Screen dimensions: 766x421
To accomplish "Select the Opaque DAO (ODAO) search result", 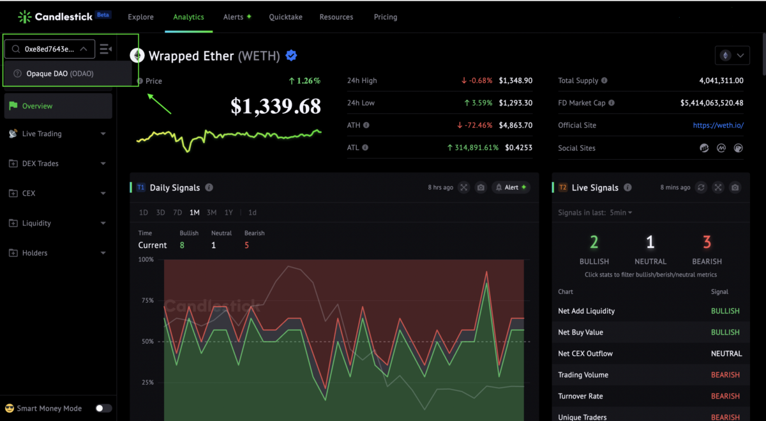I will point(68,73).
